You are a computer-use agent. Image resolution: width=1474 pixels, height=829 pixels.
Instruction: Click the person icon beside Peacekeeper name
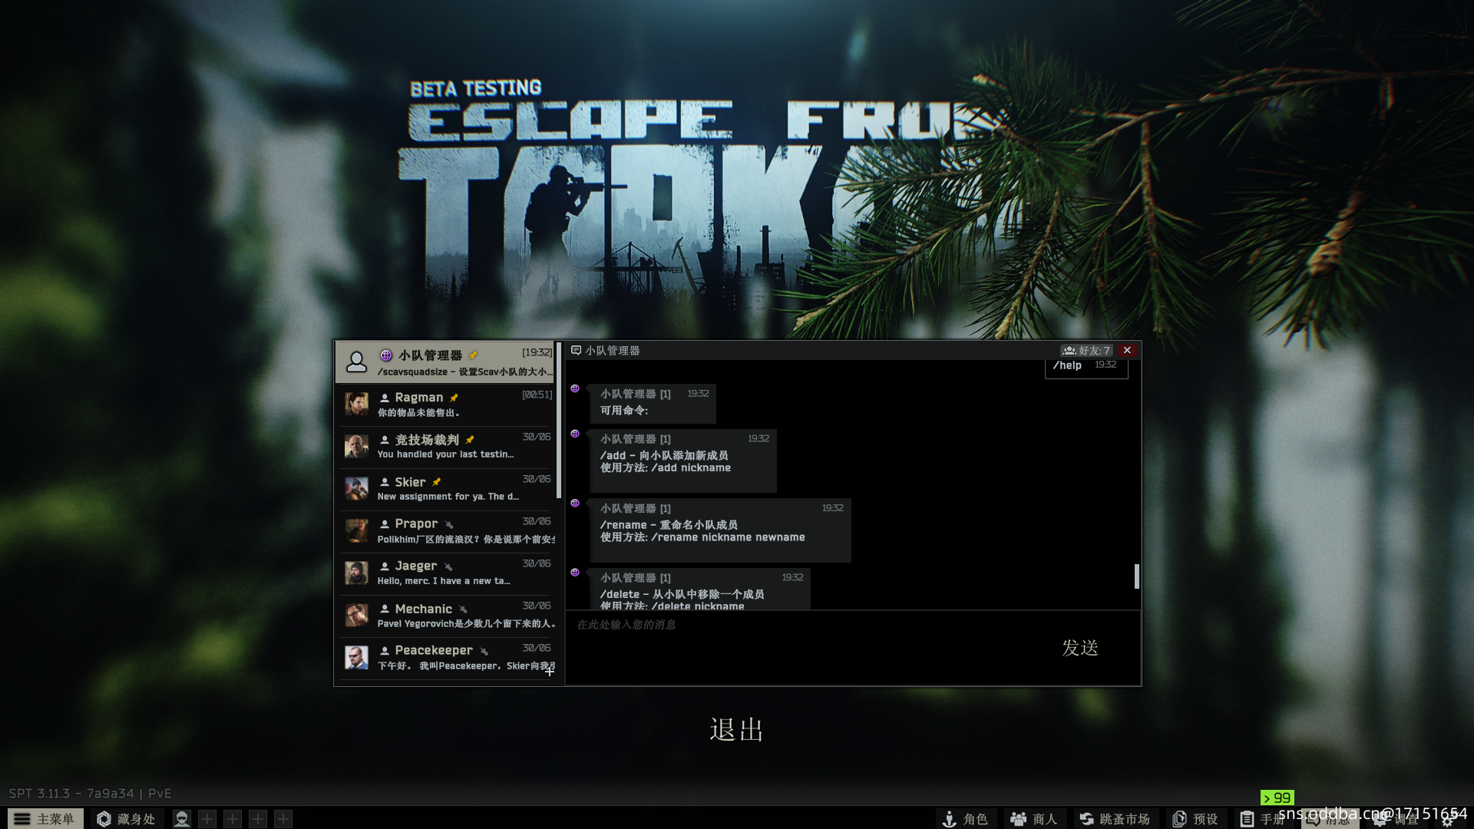click(x=385, y=651)
